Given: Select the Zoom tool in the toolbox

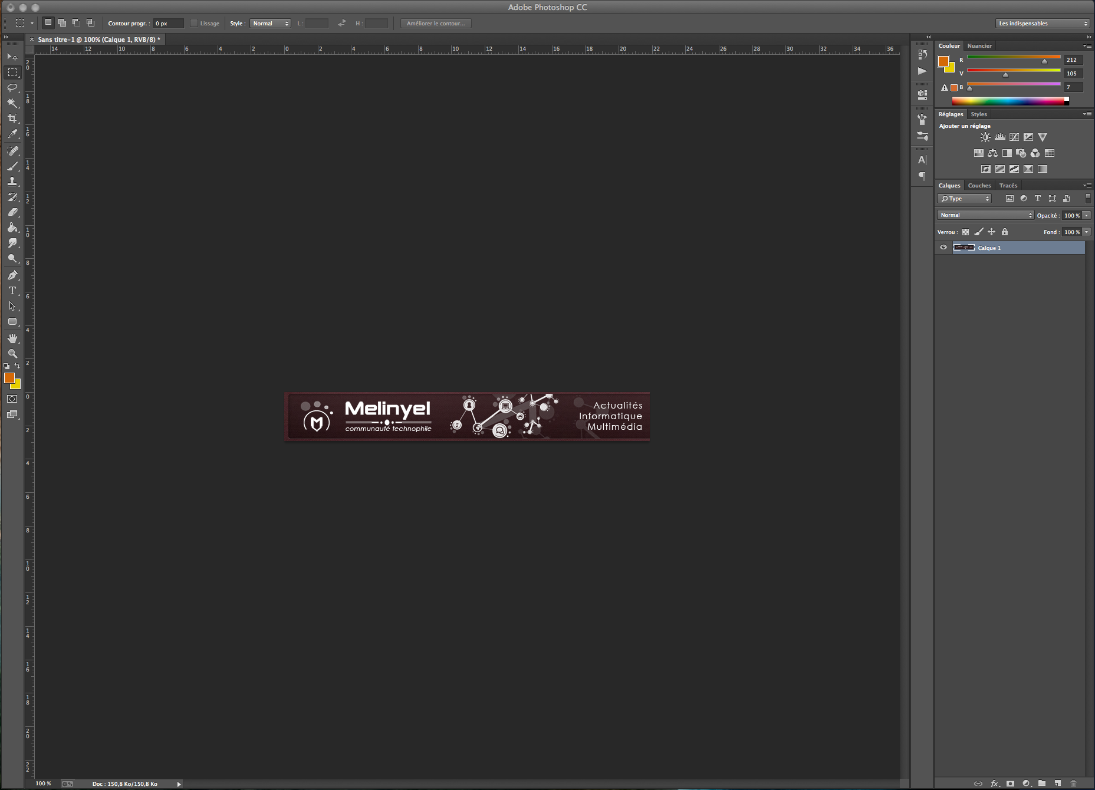Looking at the screenshot, I should tap(12, 354).
